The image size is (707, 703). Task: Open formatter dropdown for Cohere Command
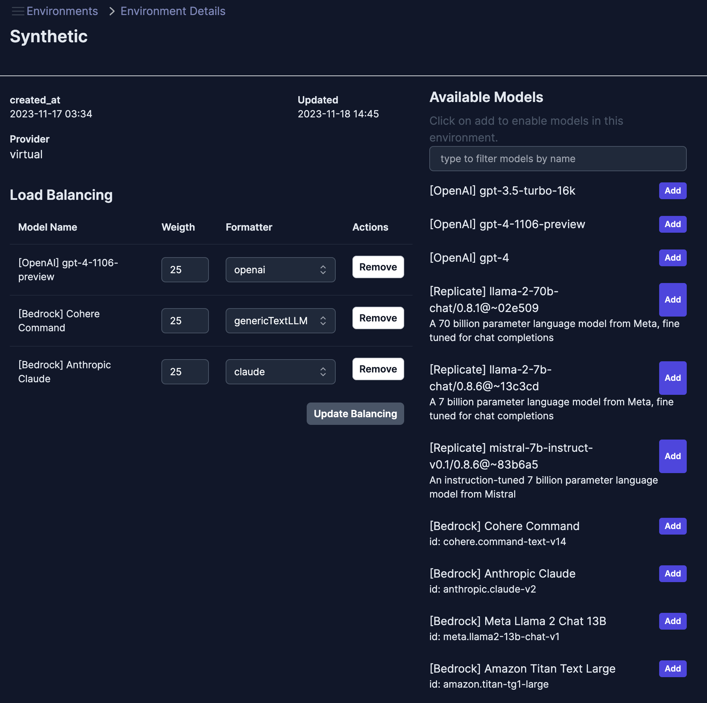tap(280, 320)
